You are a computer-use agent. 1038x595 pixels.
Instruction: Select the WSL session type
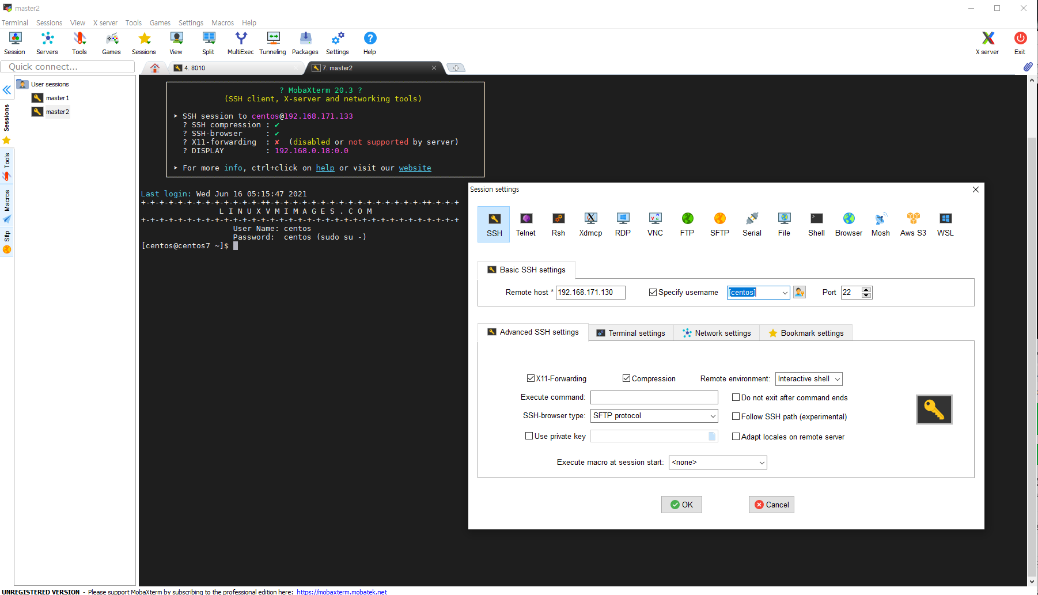click(x=945, y=225)
